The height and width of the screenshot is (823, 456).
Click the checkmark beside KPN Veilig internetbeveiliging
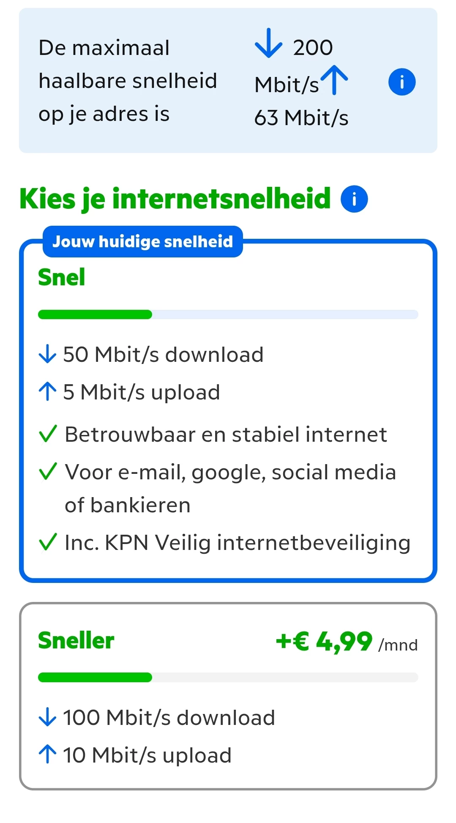coord(48,542)
